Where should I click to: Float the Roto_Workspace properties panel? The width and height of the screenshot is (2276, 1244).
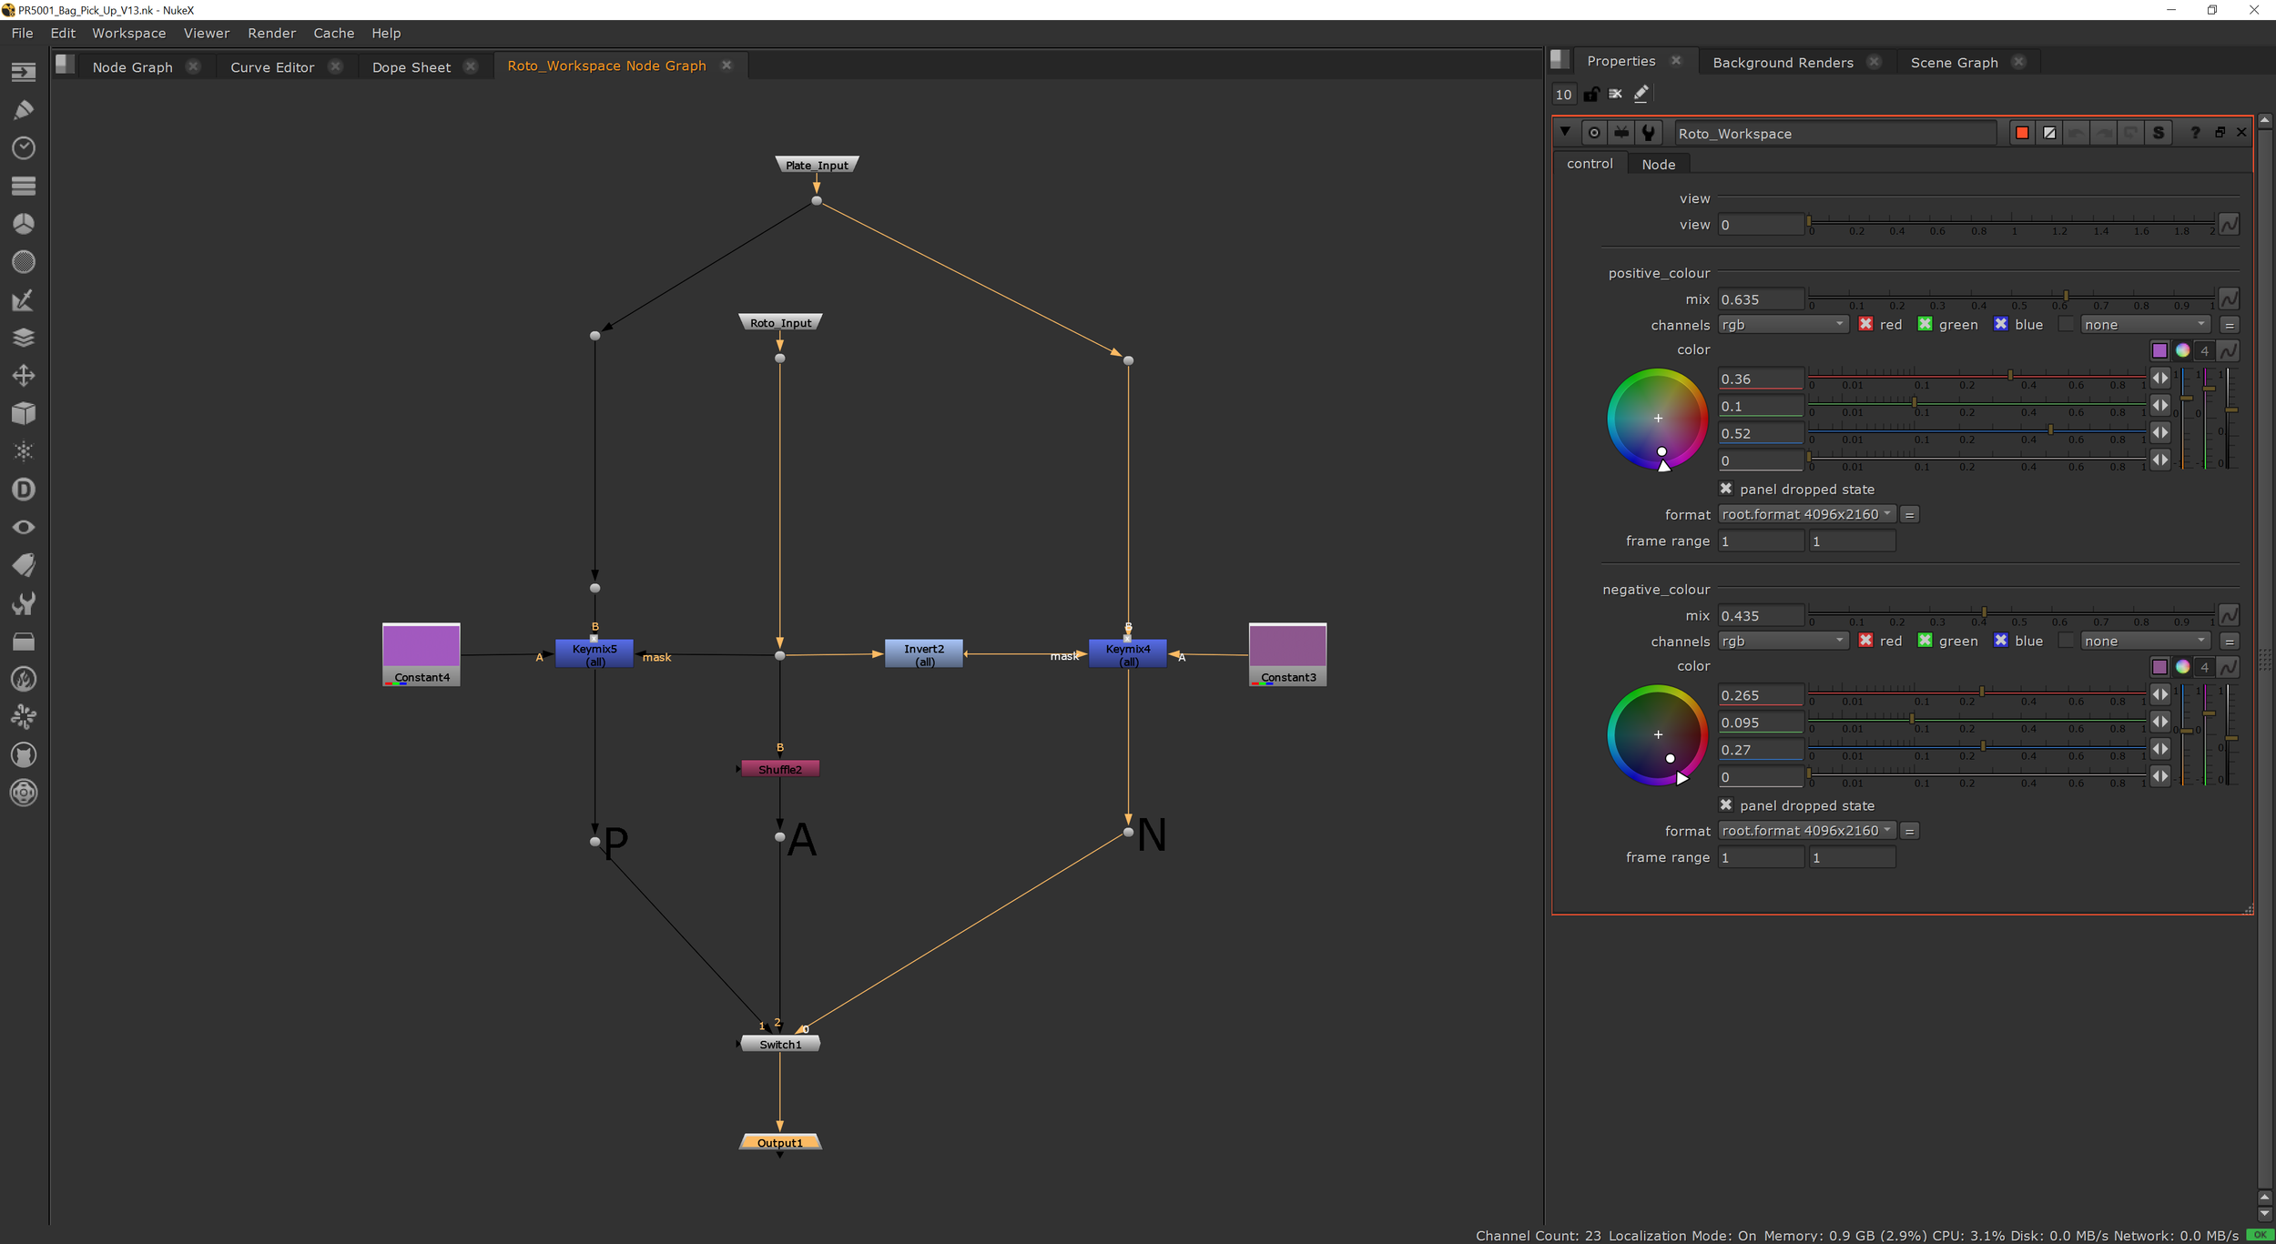pos(2220,133)
